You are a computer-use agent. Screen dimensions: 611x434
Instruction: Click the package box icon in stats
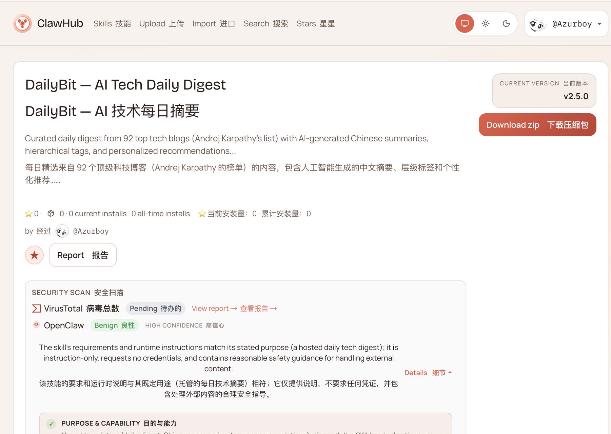[x=51, y=213]
